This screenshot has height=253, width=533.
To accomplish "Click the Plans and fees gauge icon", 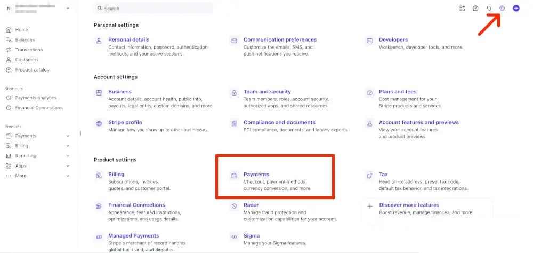I will point(369,93).
